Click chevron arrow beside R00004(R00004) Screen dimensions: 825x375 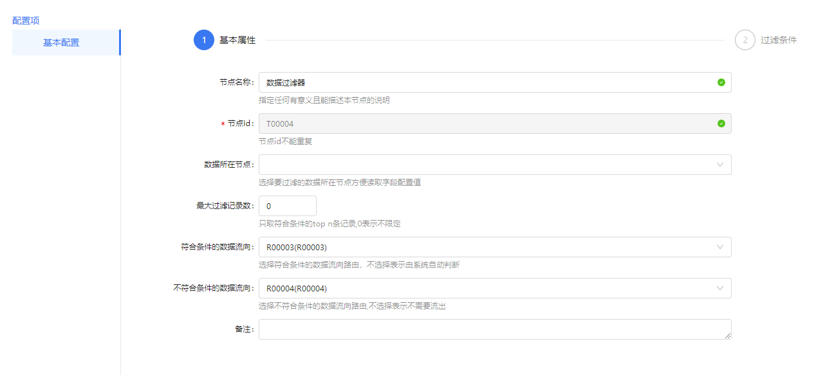pos(720,288)
